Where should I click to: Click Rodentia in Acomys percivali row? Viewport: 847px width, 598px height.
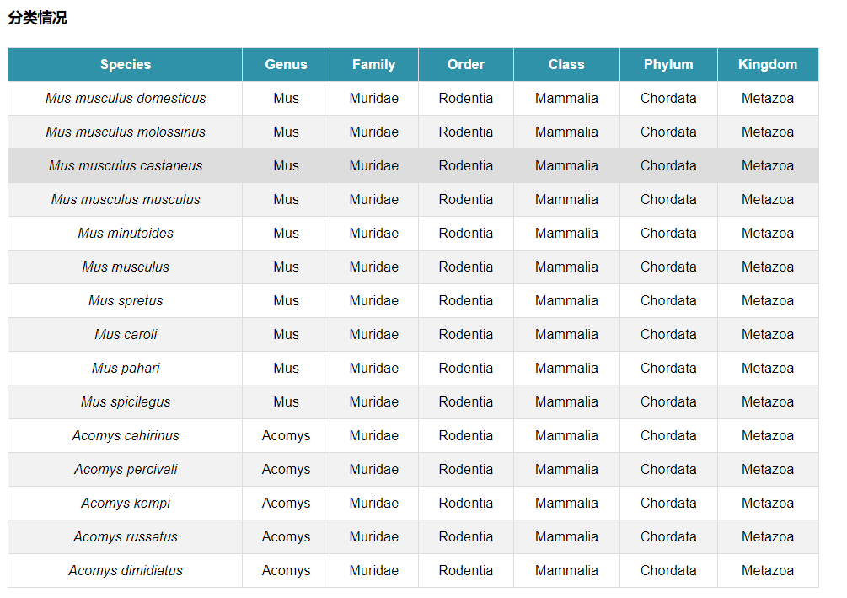(x=465, y=469)
